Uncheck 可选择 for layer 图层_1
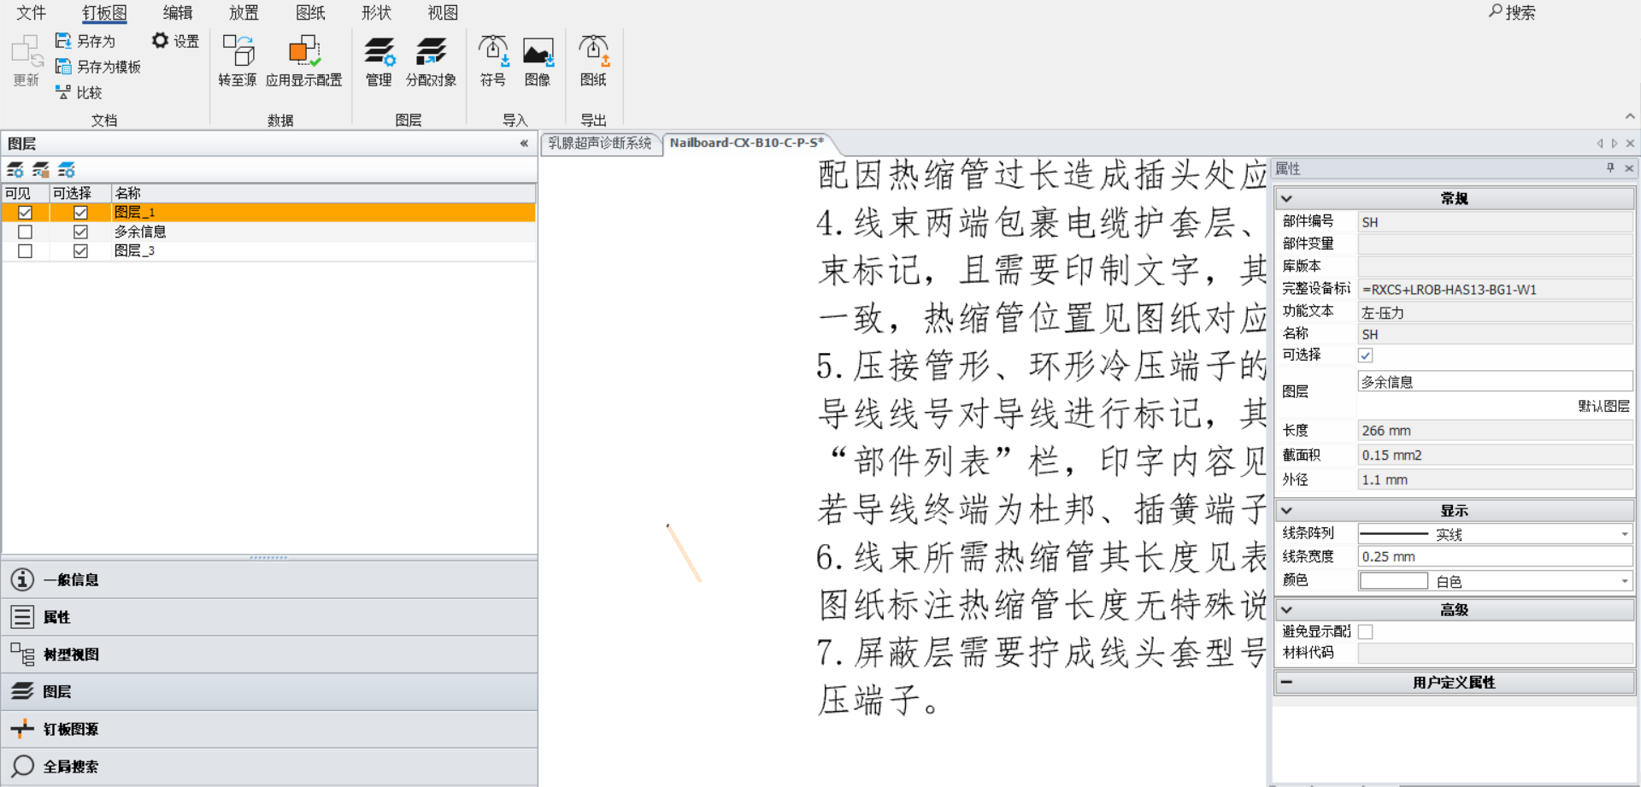Viewport: 1641px width, 787px height. [x=80, y=213]
